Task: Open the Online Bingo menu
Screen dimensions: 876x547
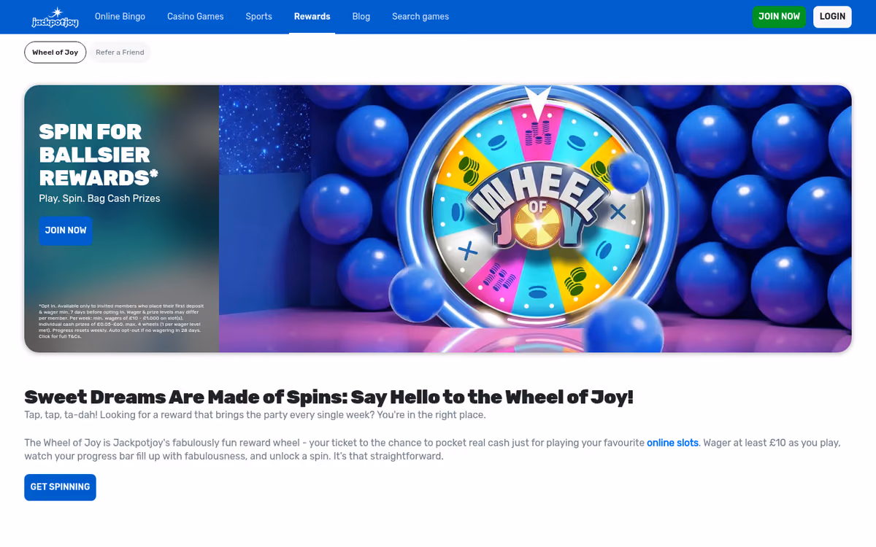Action: pos(120,16)
